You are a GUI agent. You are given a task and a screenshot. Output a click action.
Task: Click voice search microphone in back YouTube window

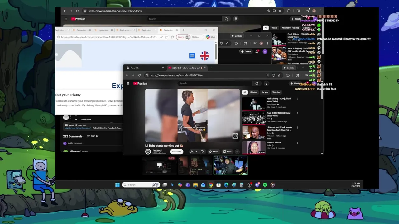pos(236,19)
